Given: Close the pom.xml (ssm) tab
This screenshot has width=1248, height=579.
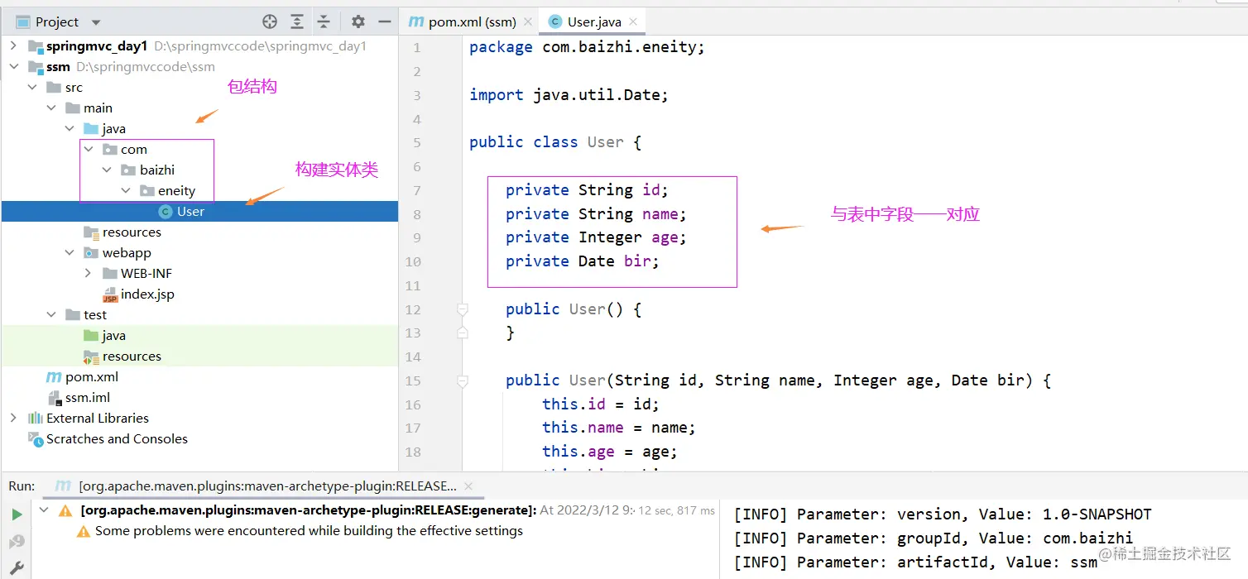Looking at the screenshot, I should [528, 22].
